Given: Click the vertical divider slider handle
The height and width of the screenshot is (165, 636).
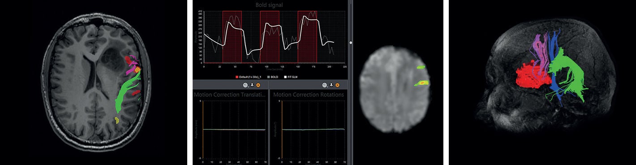Looking at the screenshot, I should click(x=351, y=43).
